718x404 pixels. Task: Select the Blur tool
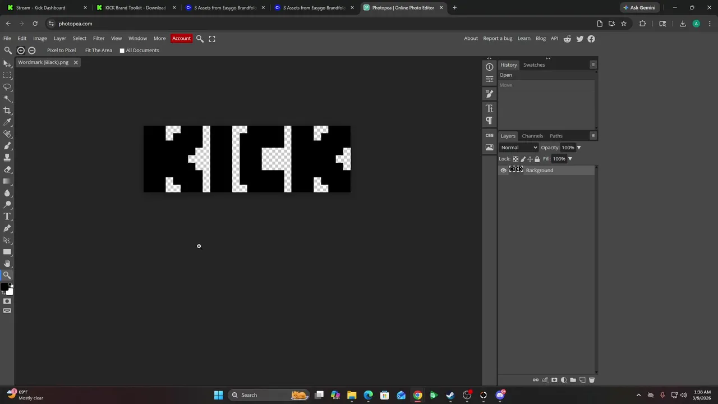tap(7, 193)
